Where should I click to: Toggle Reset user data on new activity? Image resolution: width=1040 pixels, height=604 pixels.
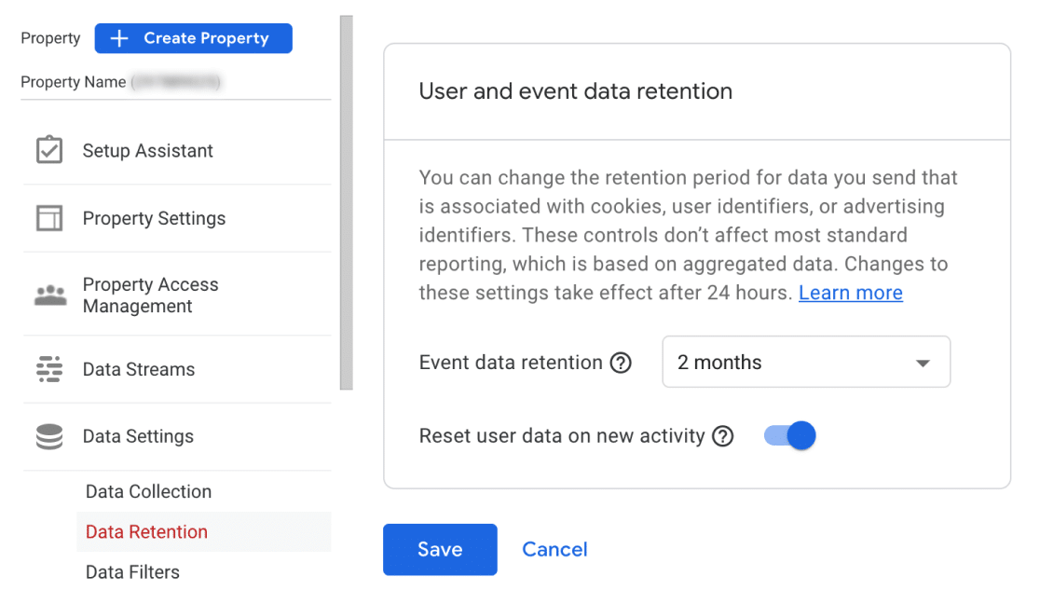pyautogui.click(x=790, y=435)
